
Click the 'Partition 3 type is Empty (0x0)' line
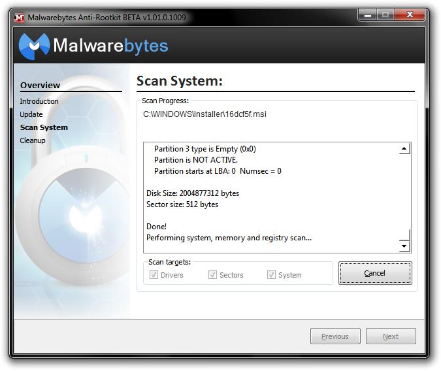(205, 149)
